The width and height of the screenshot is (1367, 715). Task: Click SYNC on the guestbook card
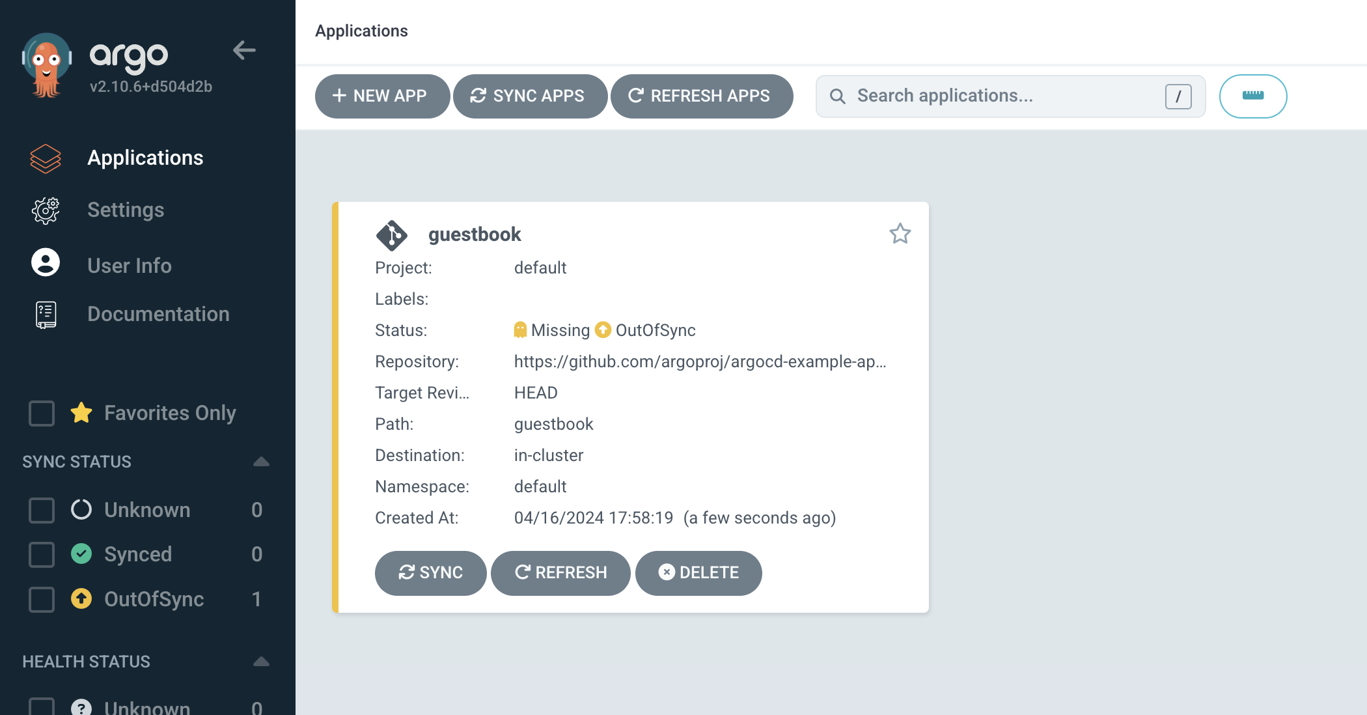click(430, 572)
